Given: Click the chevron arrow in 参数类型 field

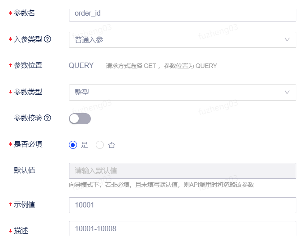Looking at the screenshot, I should (287, 93).
